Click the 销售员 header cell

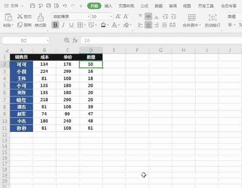pyautogui.click(x=22, y=57)
